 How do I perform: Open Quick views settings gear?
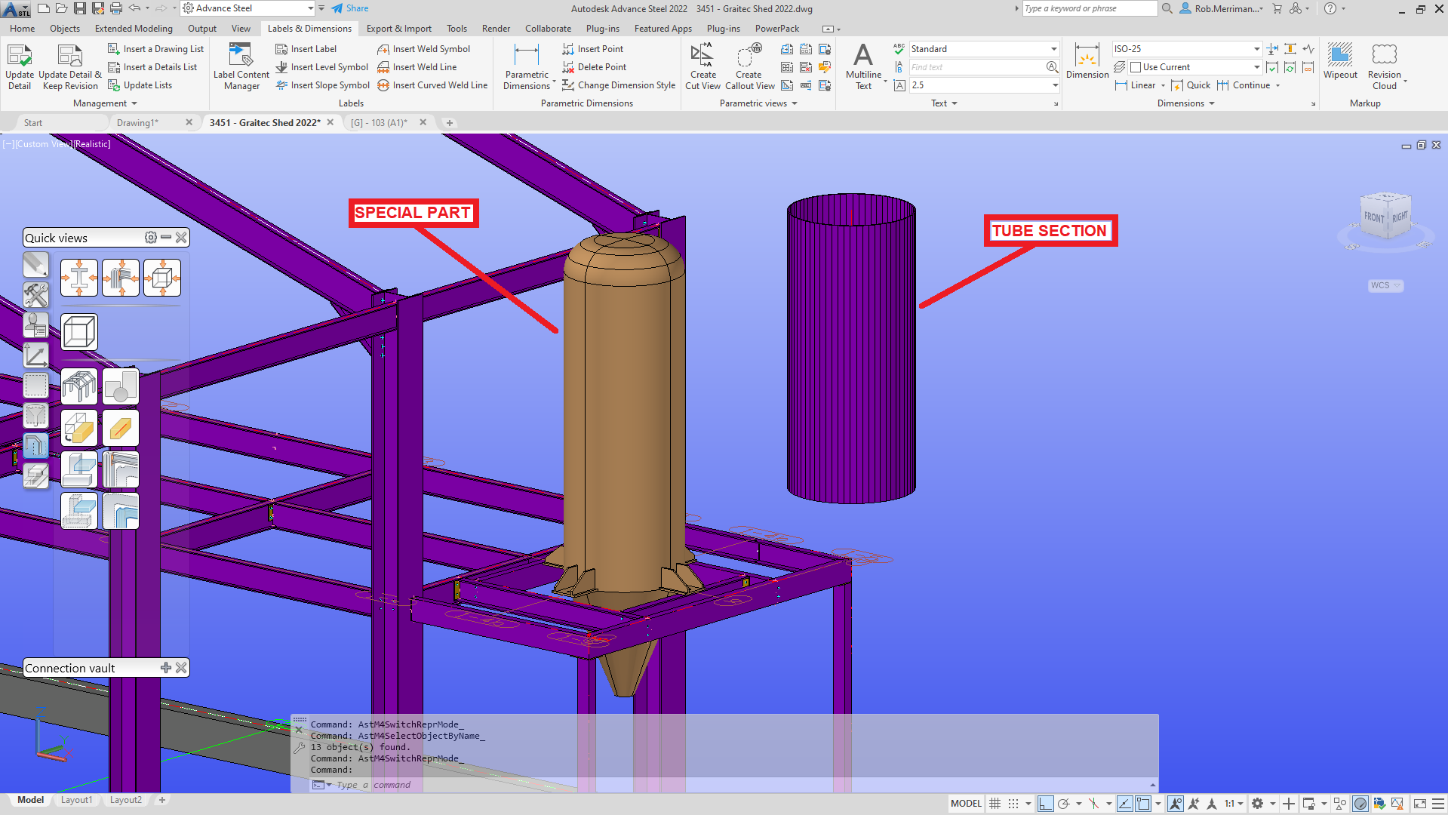coord(150,238)
